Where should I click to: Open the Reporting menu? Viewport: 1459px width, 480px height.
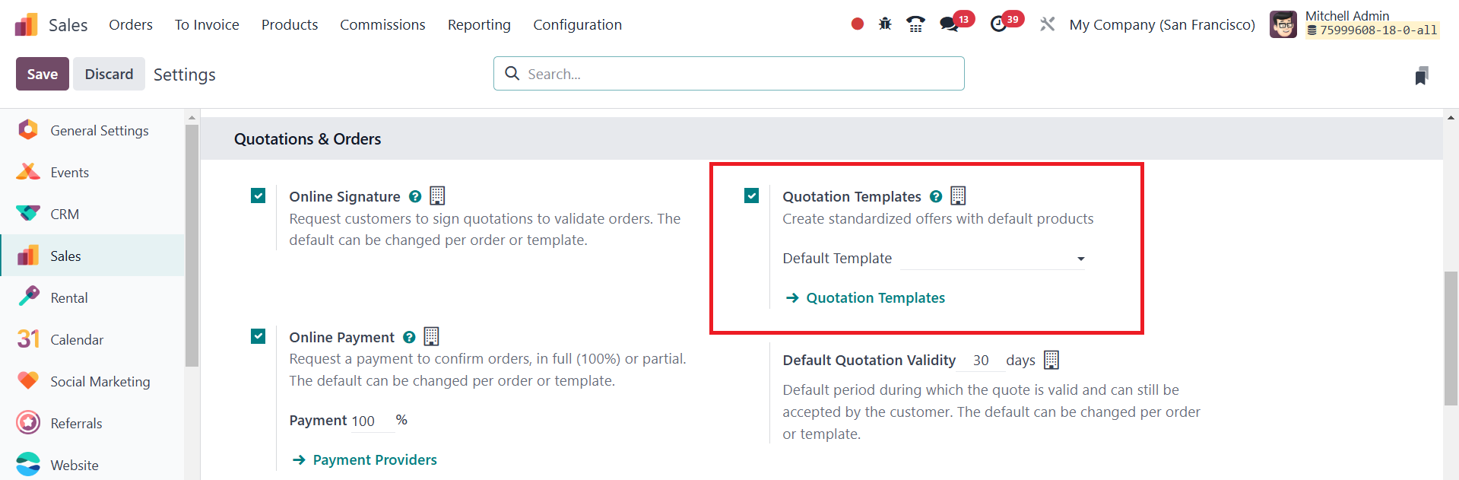coord(479,24)
